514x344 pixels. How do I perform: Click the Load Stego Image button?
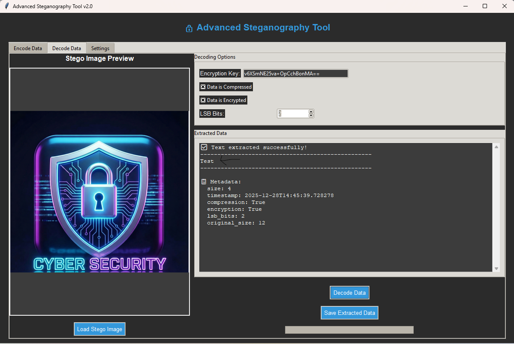pos(99,329)
